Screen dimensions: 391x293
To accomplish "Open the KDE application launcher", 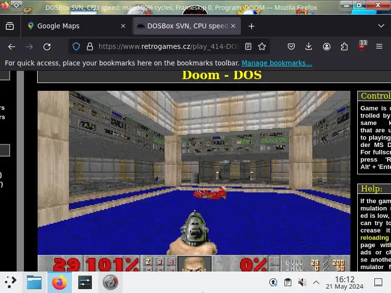I will coord(10,282).
